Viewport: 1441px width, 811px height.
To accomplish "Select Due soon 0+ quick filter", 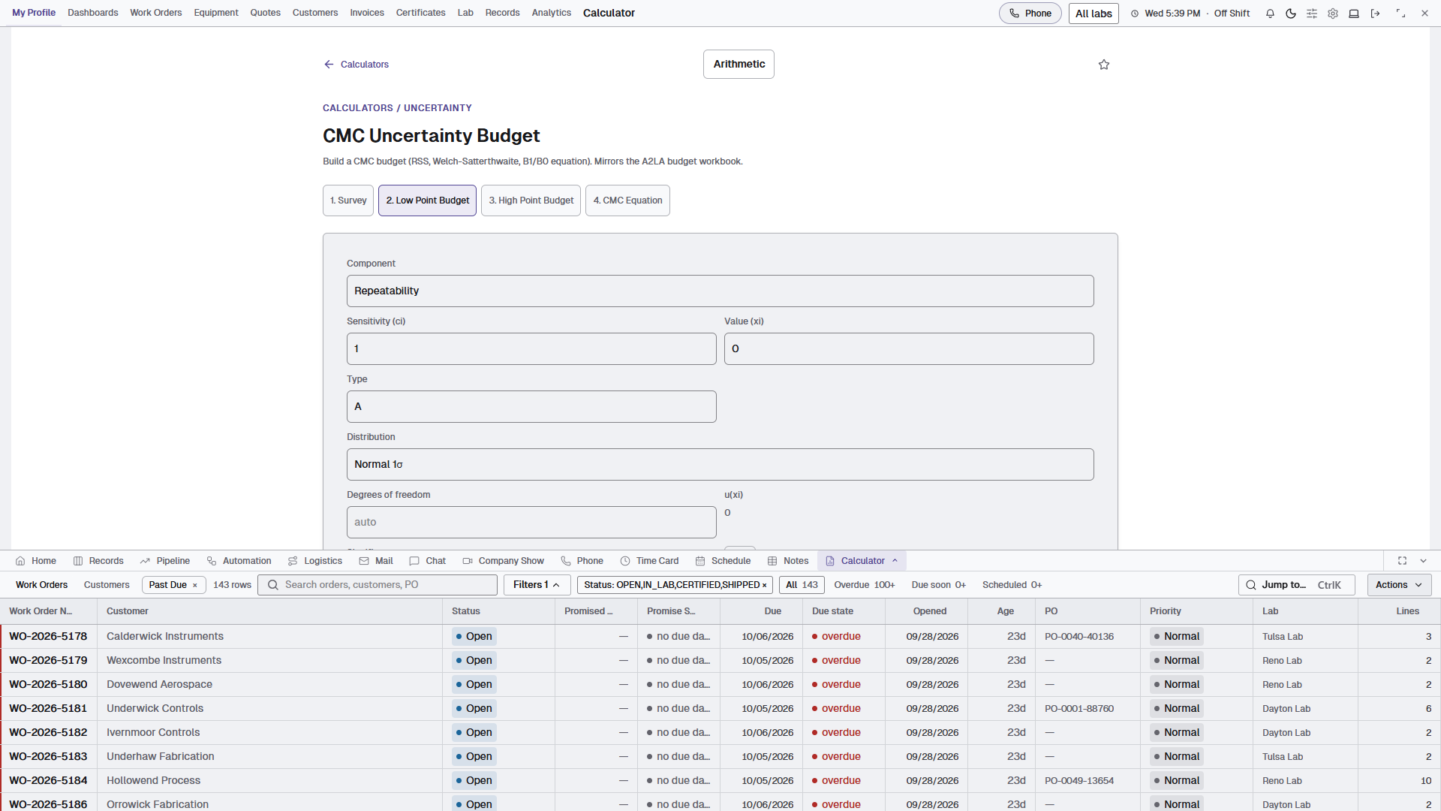I will pyautogui.click(x=939, y=585).
